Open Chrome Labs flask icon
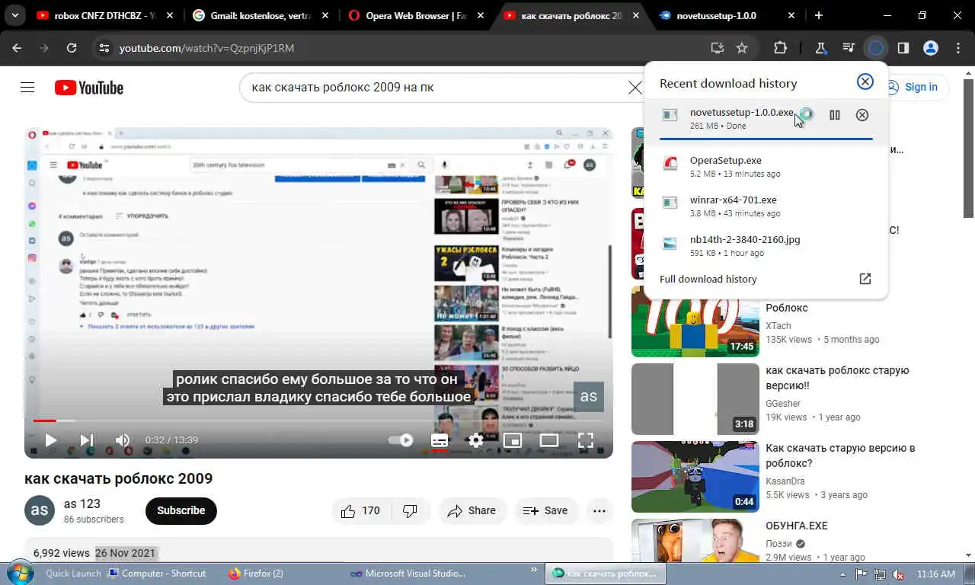The height and width of the screenshot is (585, 975). [821, 48]
